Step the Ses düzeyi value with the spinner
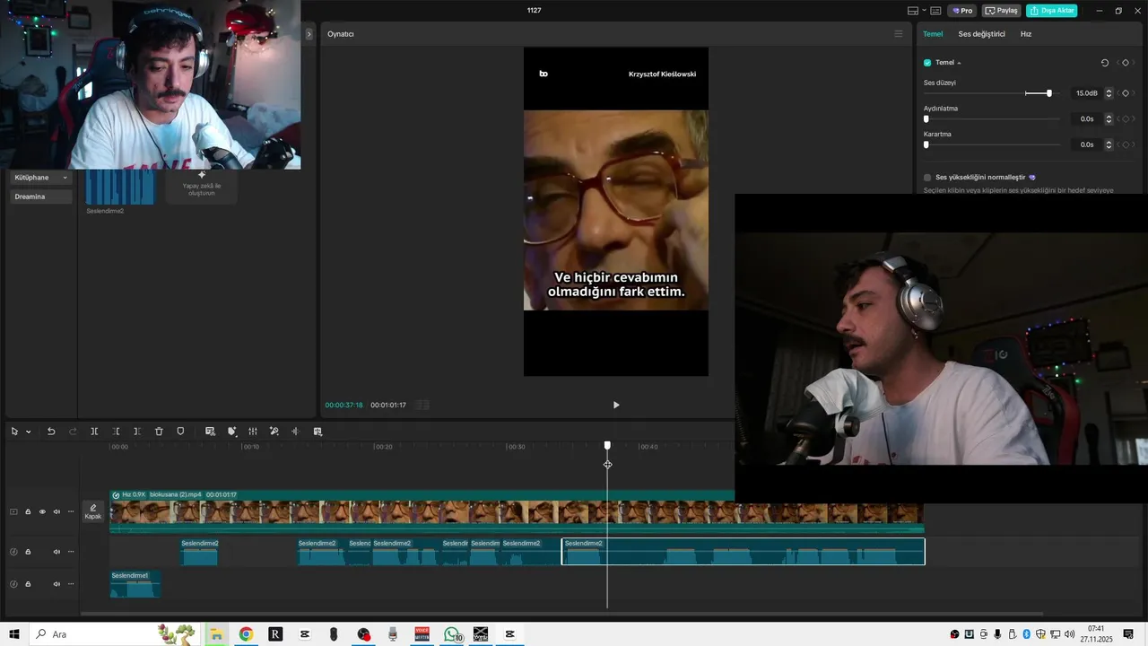Screen dimensions: 1148x646 [1109, 93]
